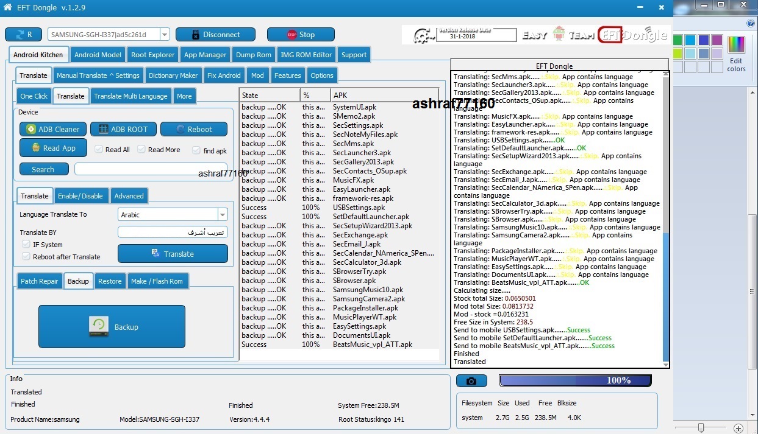This screenshot has width=758, height=434.
Task: Enable the Read All checkbox
Action: (99, 150)
